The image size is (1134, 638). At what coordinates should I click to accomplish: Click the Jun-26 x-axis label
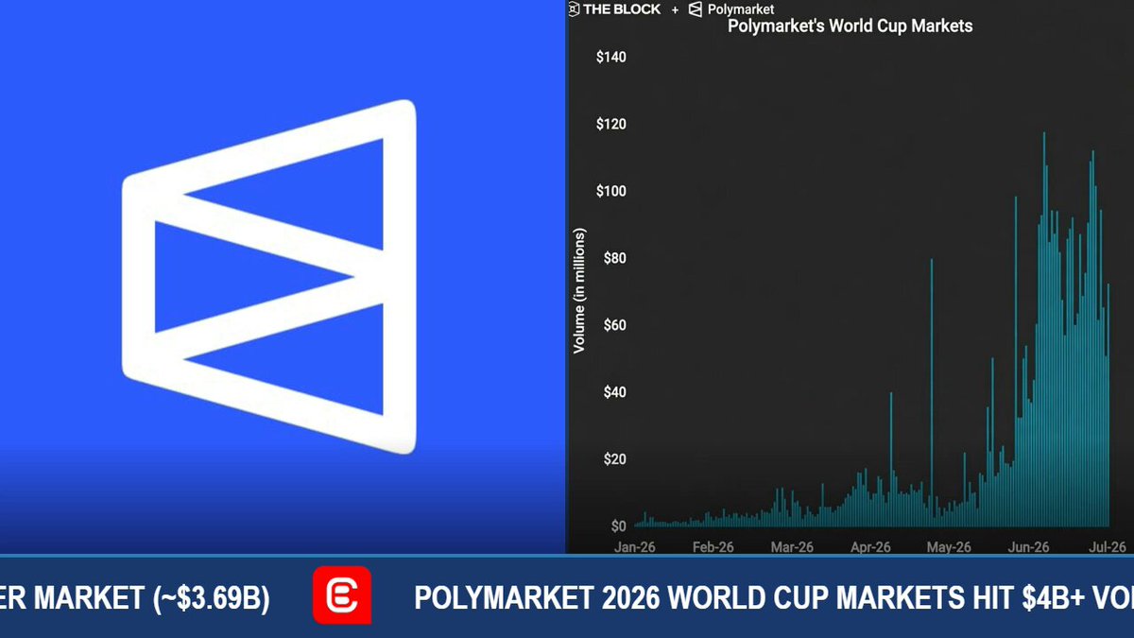point(1028,547)
